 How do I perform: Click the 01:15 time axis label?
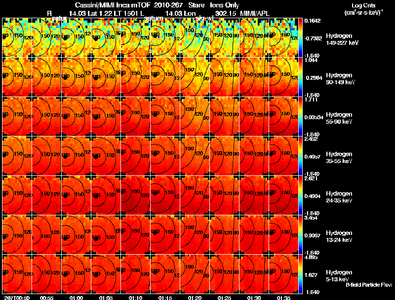click(x=165, y=298)
